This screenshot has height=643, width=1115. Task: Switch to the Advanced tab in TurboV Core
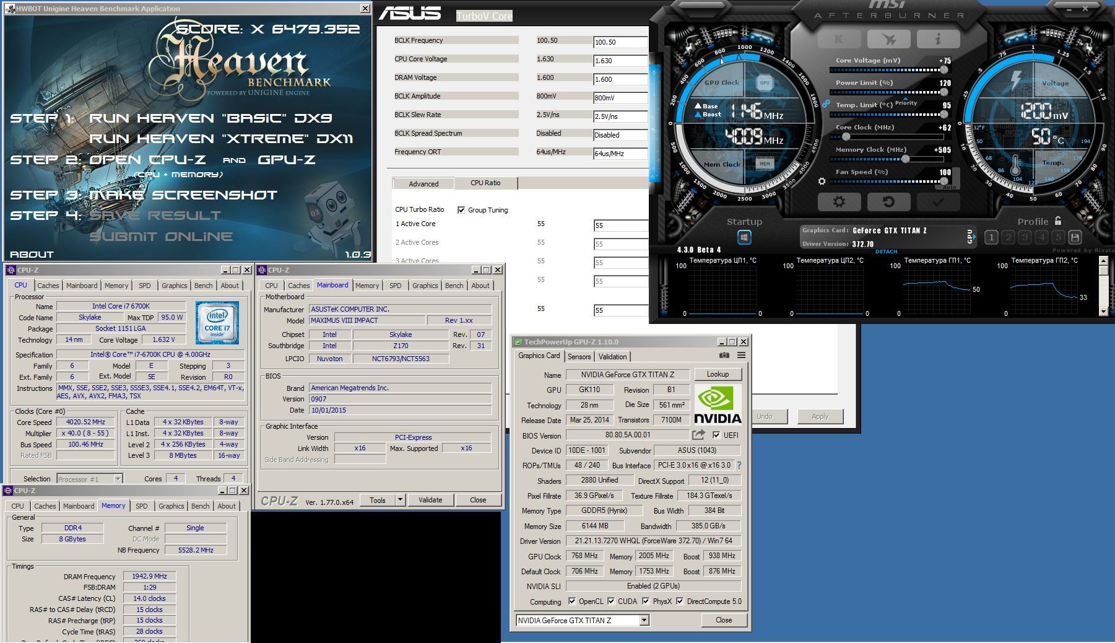click(x=423, y=184)
